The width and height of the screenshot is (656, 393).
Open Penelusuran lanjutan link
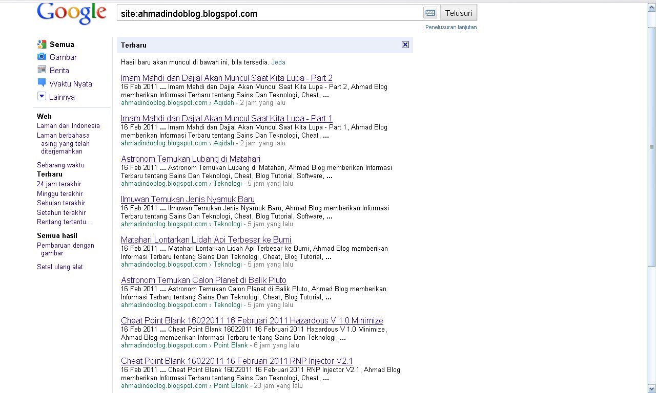(451, 27)
